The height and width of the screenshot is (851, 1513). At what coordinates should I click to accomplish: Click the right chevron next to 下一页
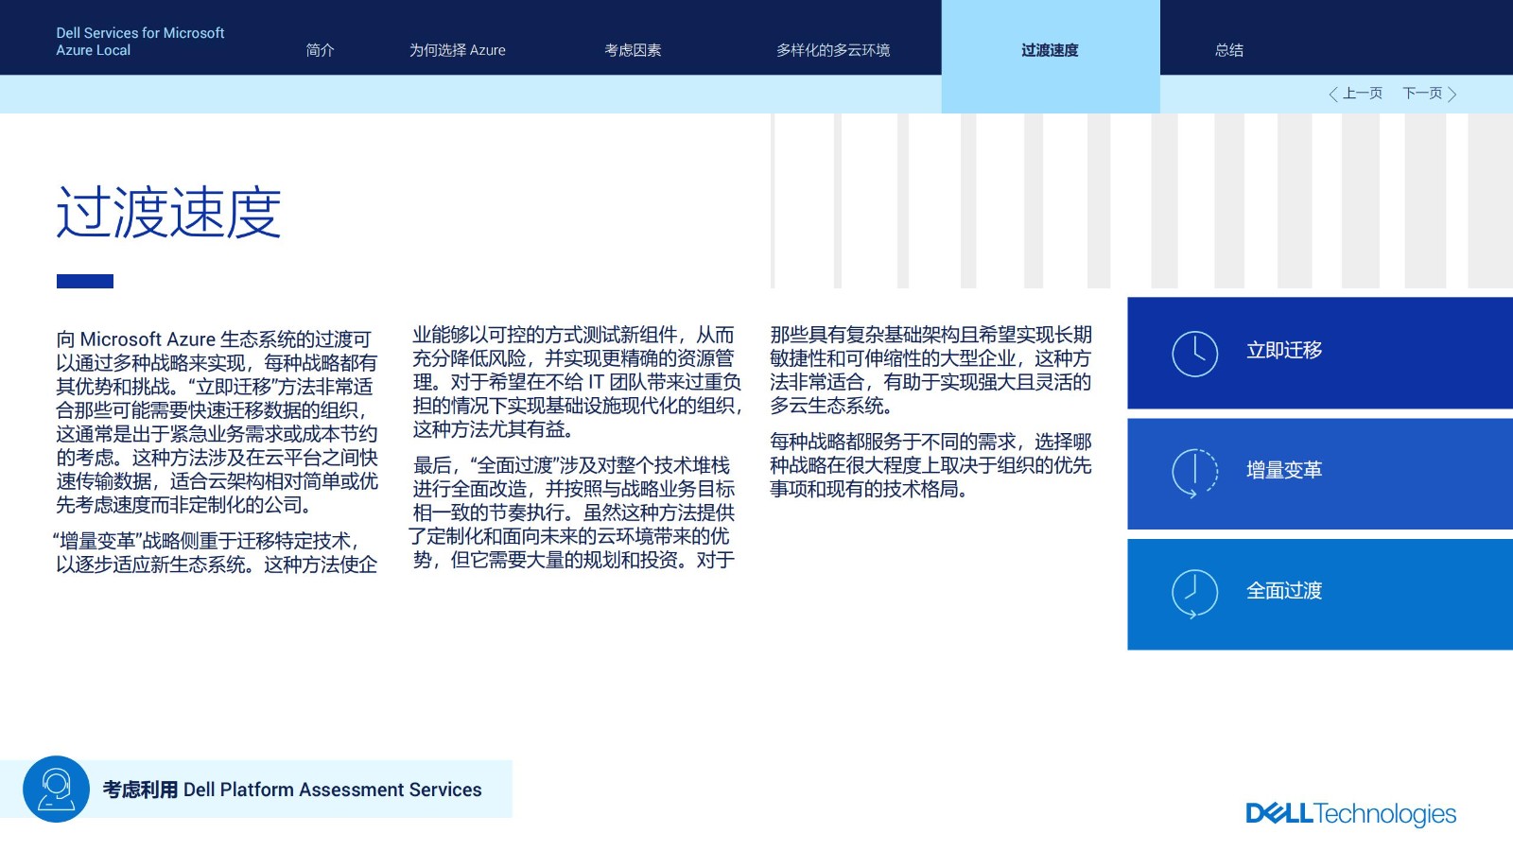(1452, 94)
